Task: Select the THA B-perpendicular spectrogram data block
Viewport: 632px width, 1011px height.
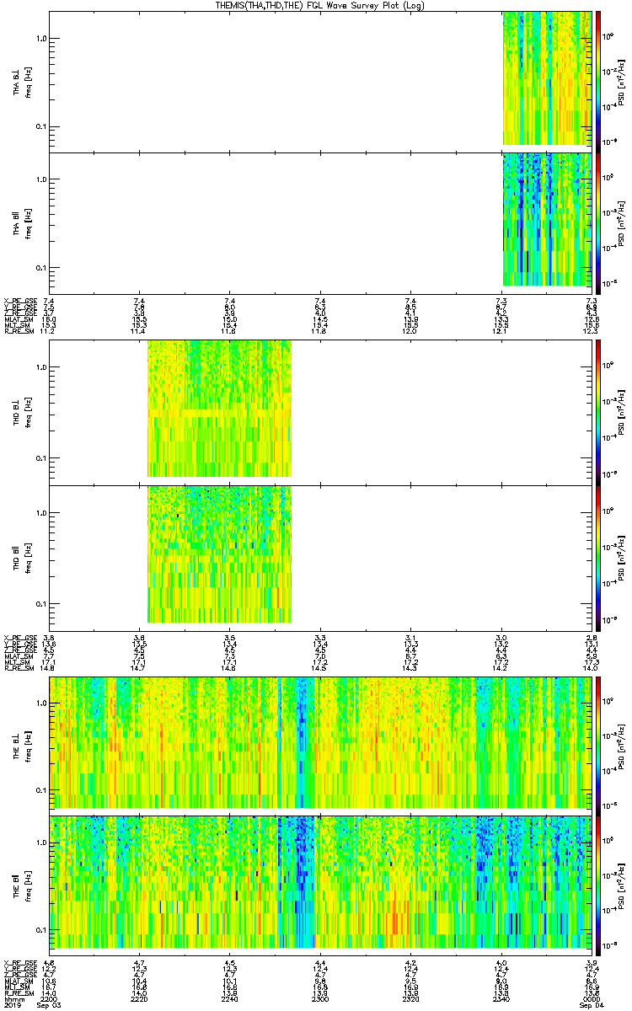Action: [547, 78]
